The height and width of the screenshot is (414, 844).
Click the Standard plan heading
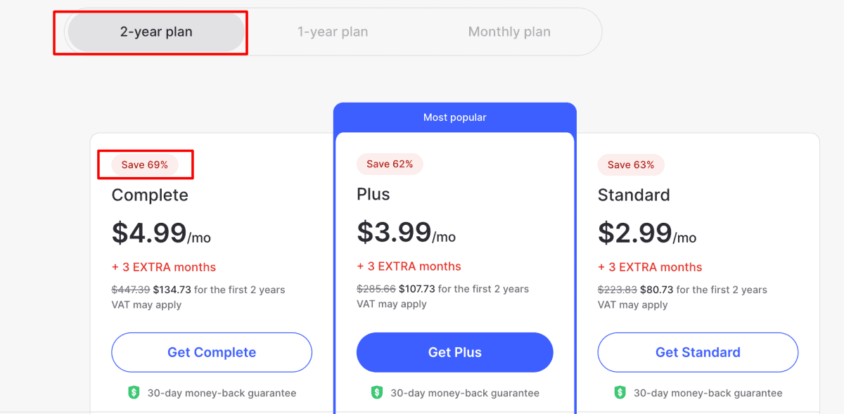tap(634, 195)
